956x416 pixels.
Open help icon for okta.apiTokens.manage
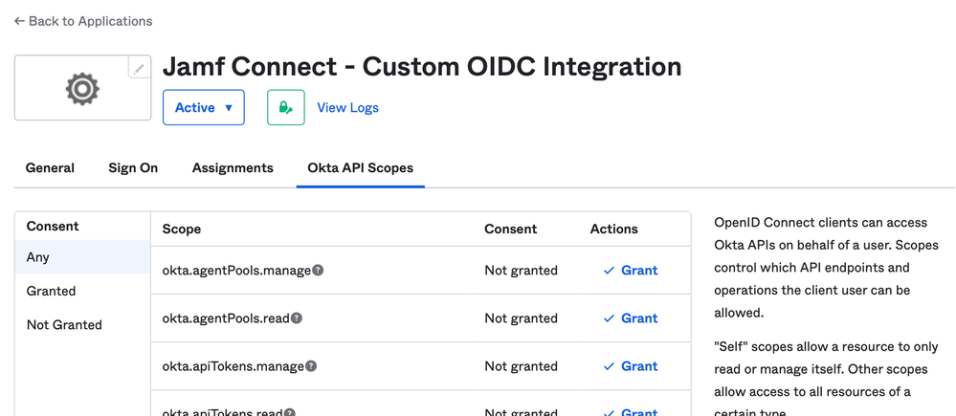311,366
